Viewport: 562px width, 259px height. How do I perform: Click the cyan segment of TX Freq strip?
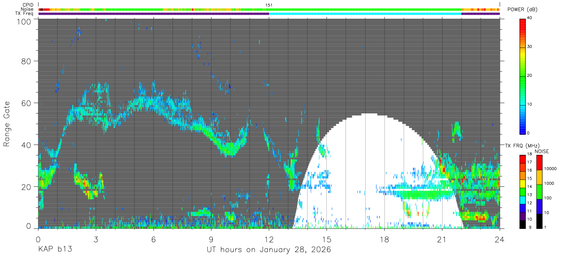pos(365,14)
